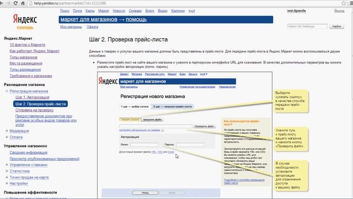Image resolution: width=353 pixels, height=199 pixels.
Task: Expand the Статистика tree node
Action: click(7, 171)
